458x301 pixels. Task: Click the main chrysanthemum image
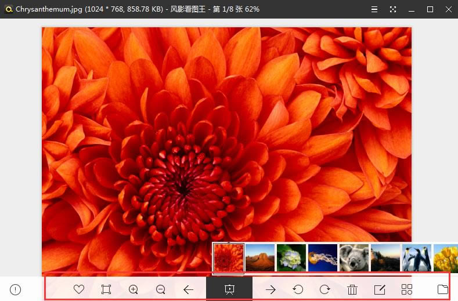point(226,152)
